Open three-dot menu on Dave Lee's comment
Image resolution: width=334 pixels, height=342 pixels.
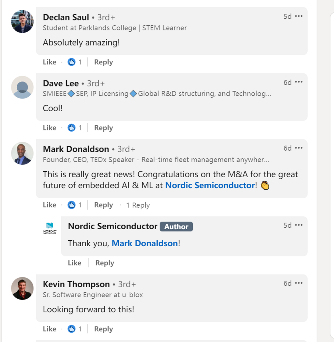click(299, 82)
